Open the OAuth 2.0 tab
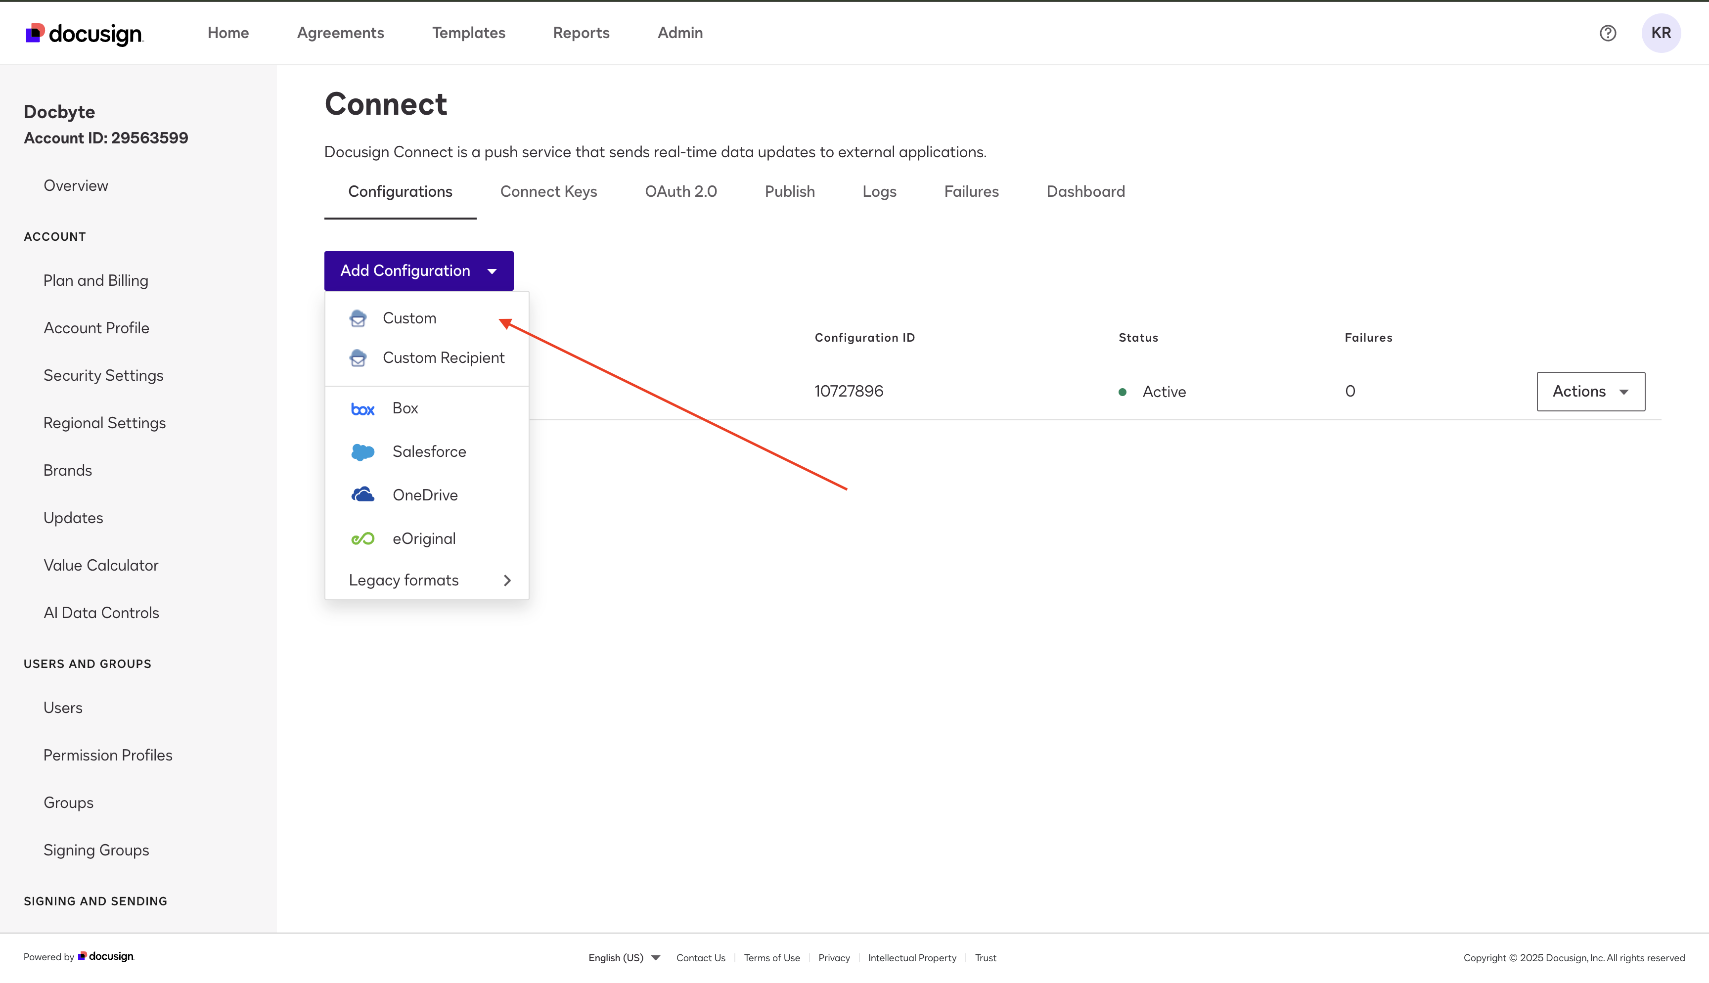Image resolution: width=1709 pixels, height=983 pixels. [x=680, y=191]
